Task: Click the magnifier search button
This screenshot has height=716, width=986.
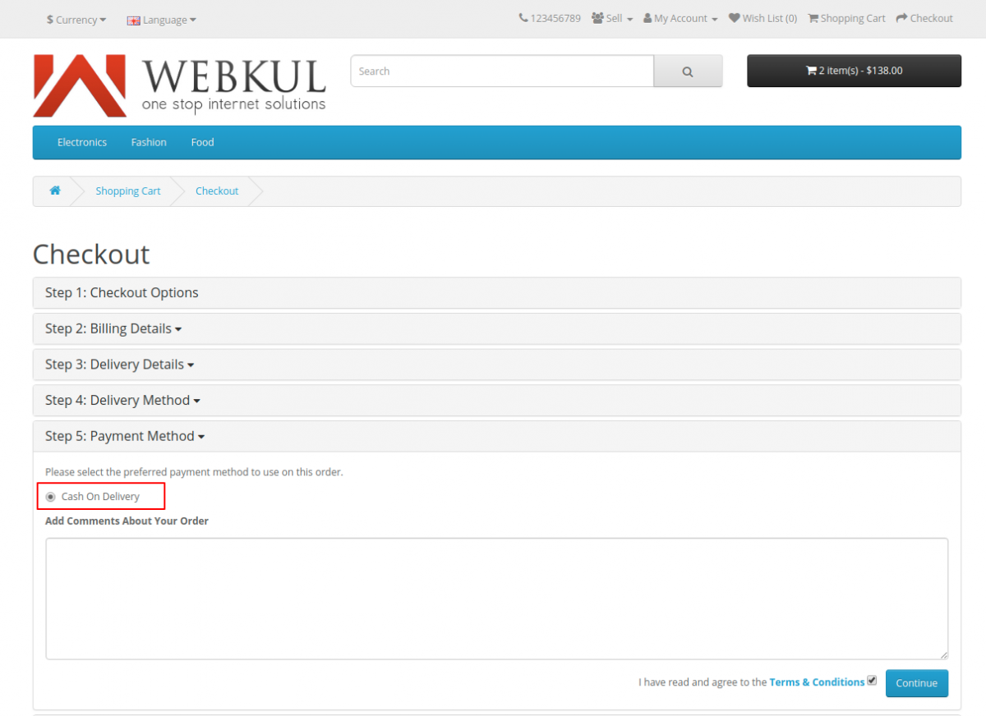Action: (688, 71)
